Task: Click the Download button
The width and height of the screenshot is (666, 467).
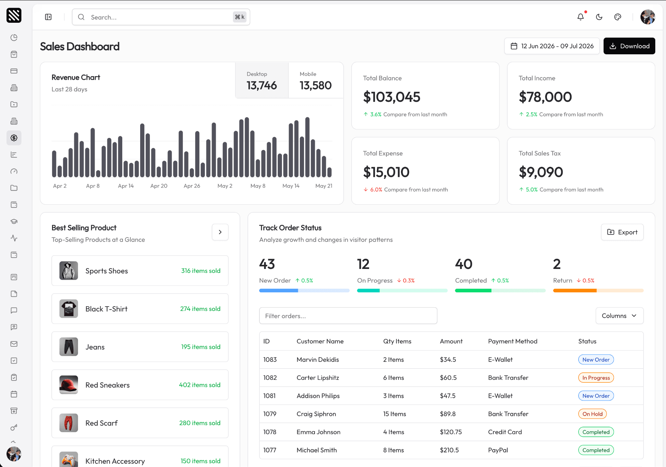Action: tap(629, 46)
